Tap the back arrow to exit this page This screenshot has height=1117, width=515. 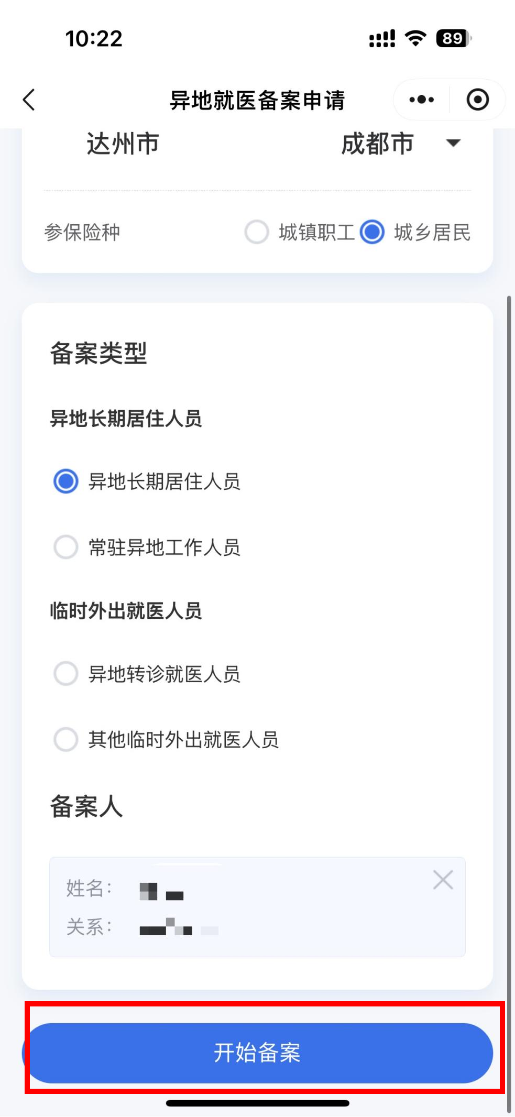29,99
